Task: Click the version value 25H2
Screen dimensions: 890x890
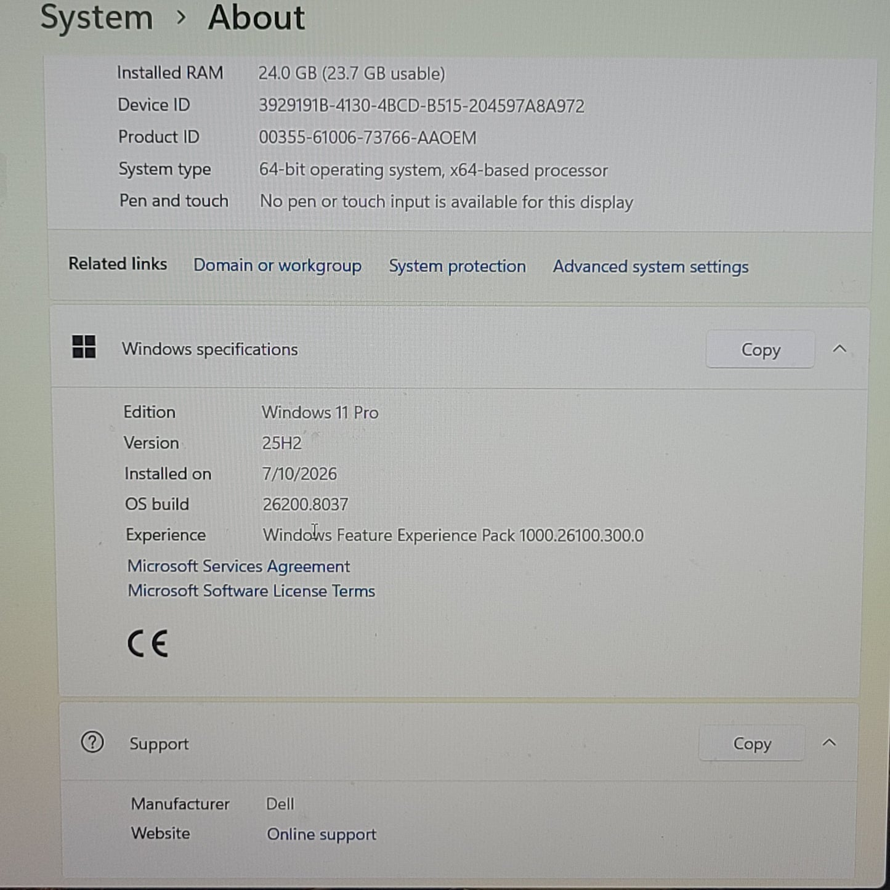Action: (x=282, y=443)
